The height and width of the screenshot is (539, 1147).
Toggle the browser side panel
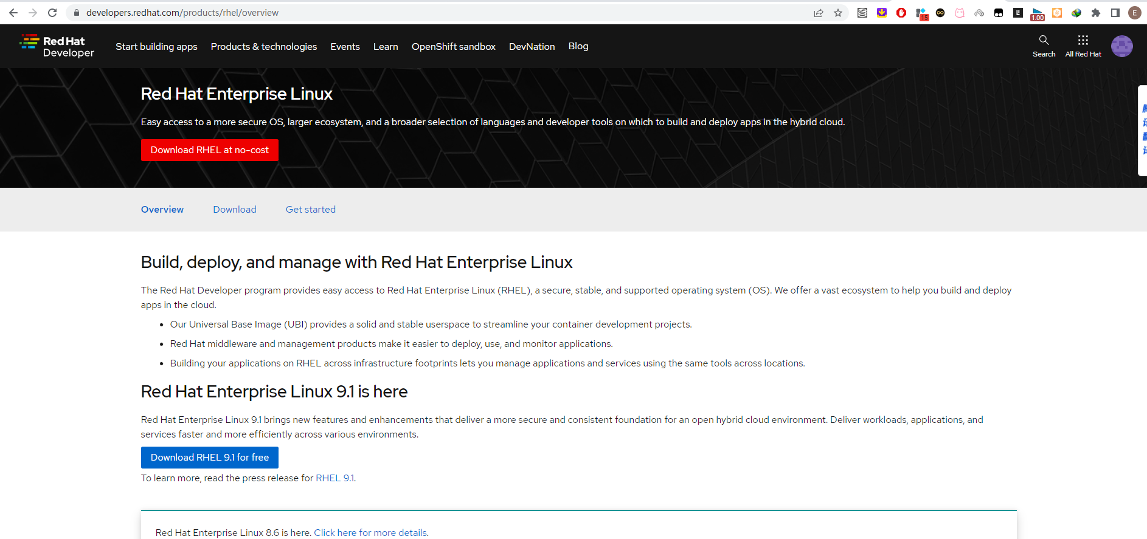click(1115, 13)
